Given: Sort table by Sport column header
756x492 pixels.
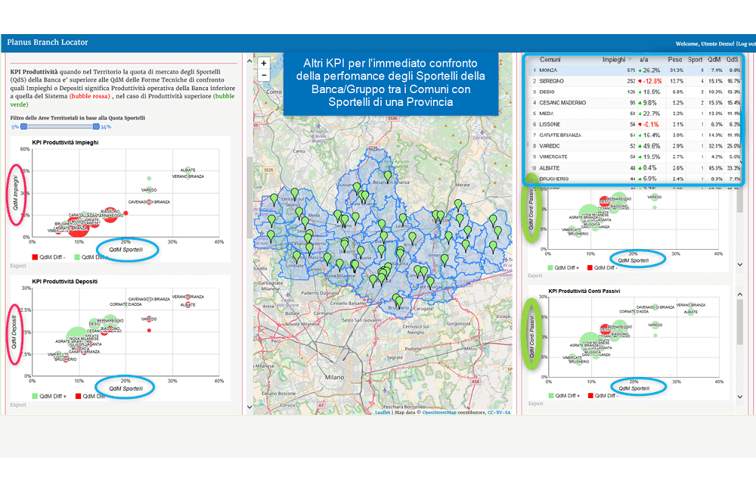Looking at the screenshot, I should coord(695,59).
